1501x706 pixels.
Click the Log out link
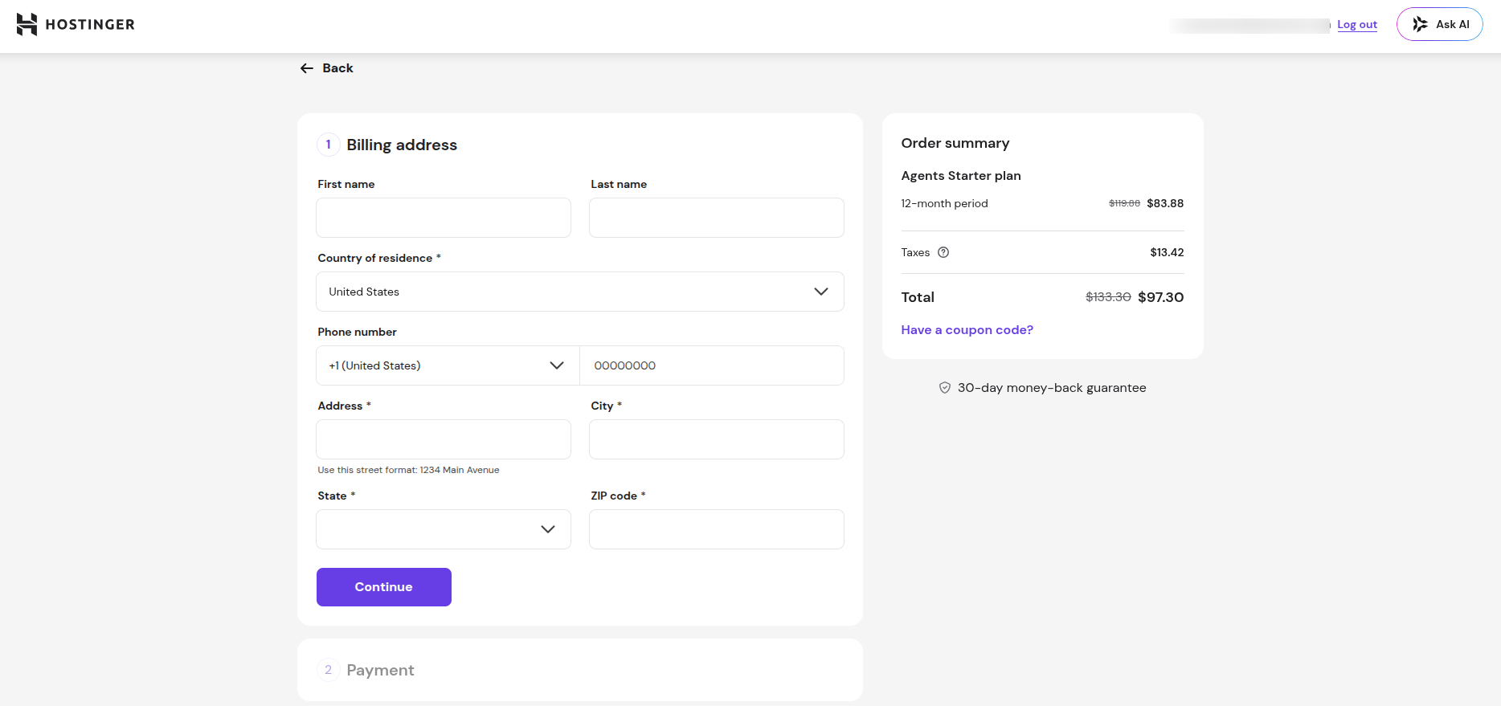click(1357, 25)
